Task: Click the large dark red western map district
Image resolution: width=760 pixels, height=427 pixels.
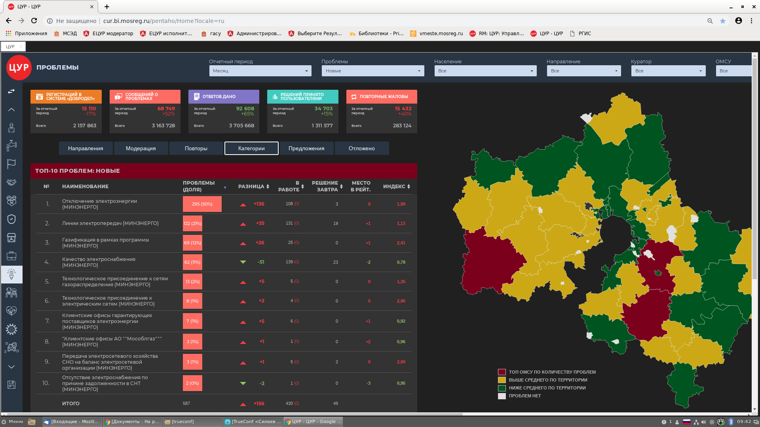Action: [x=491, y=263]
